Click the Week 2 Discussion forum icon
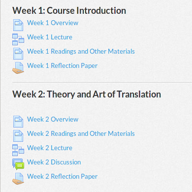Screen dimensions: 192x192 click(x=18, y=164)
